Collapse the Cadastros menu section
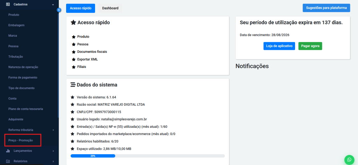Screen dimensions: 358x165 pyautogui.click(x=53, y=5)
